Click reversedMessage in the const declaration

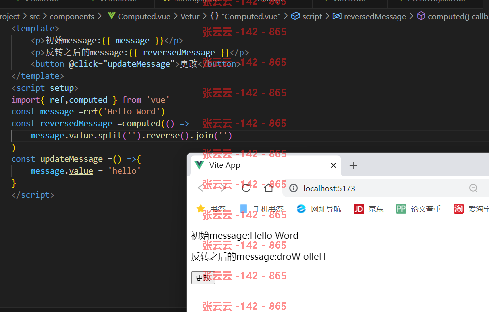76,124
